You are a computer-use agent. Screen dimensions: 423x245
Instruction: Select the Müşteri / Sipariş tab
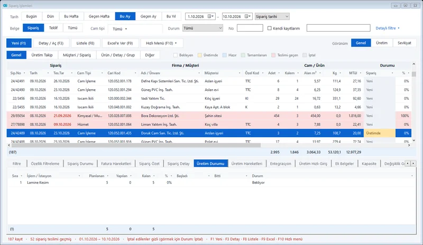[x=77, y=55]
